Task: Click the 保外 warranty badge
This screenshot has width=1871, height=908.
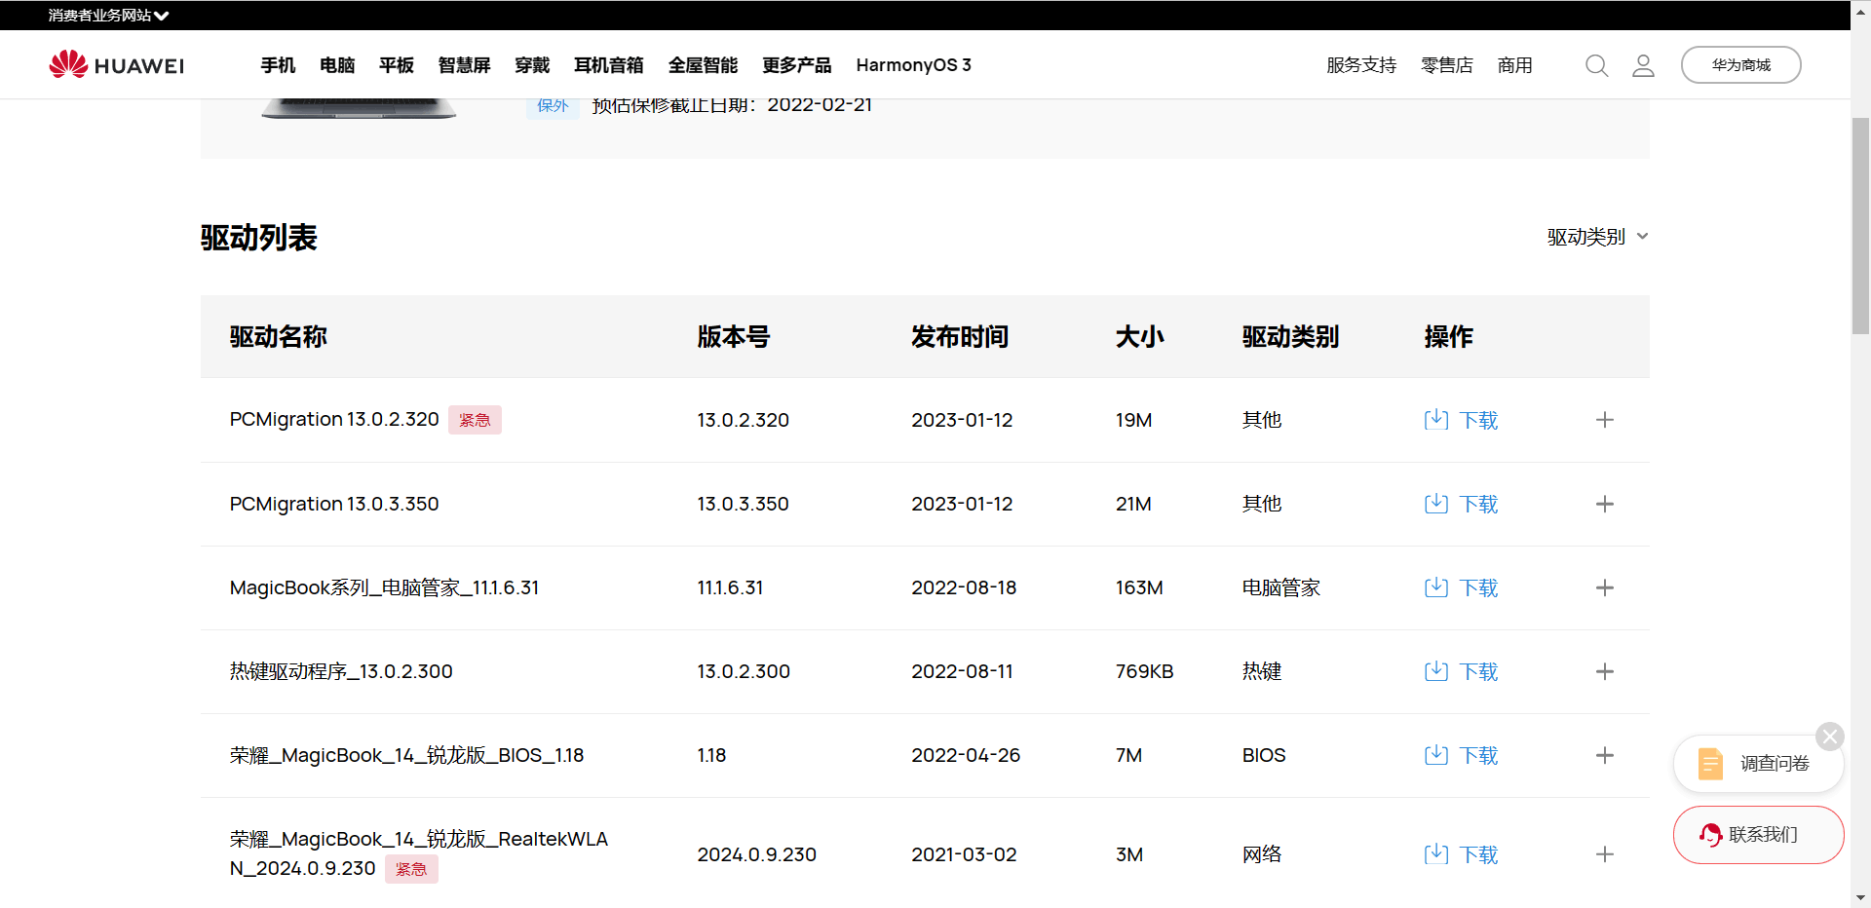Action: 553,105
